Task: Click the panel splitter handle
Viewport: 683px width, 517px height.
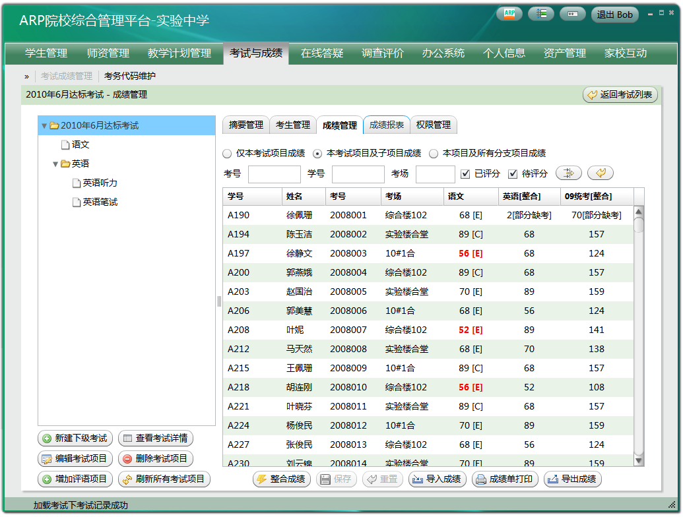Action: pos(219,301)
